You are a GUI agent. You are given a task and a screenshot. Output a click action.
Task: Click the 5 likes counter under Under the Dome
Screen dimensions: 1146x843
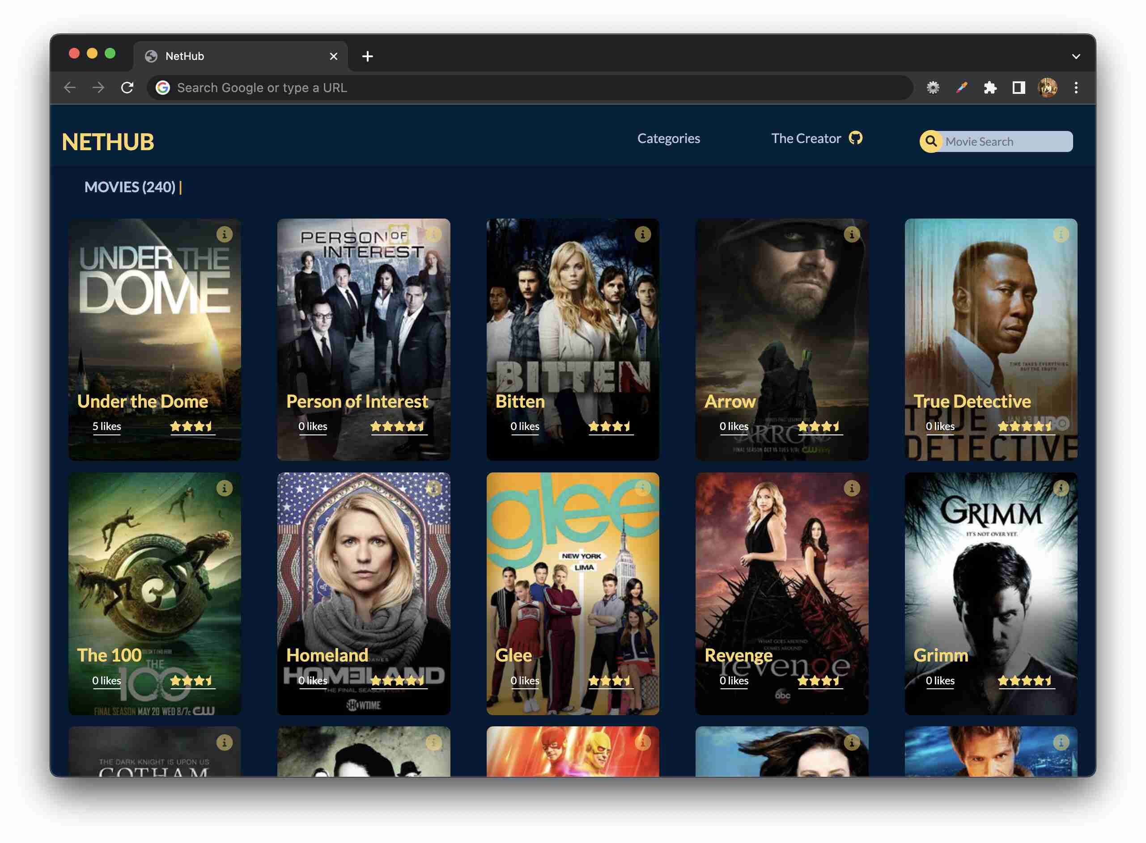(x=107, y=426)
